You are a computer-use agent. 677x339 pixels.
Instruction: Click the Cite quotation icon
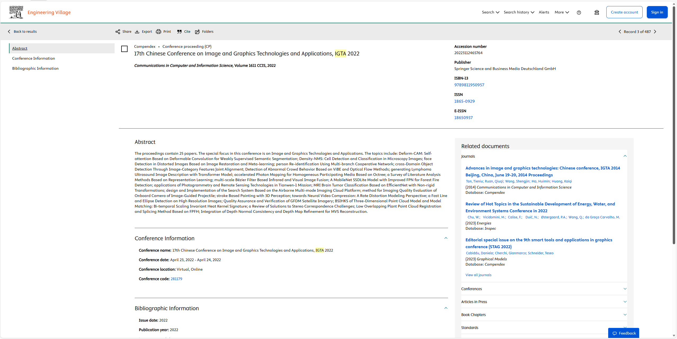click(x=179, y=32)
